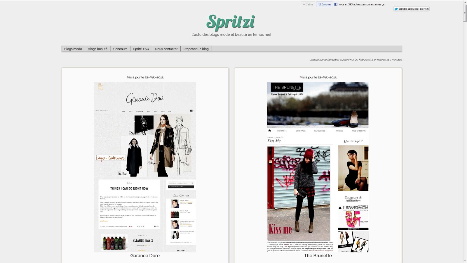Viewport: 467px width, 263px height.
Task: Toggle the J'aime like button
Action: pyautogui.click(x=308, y=4)
